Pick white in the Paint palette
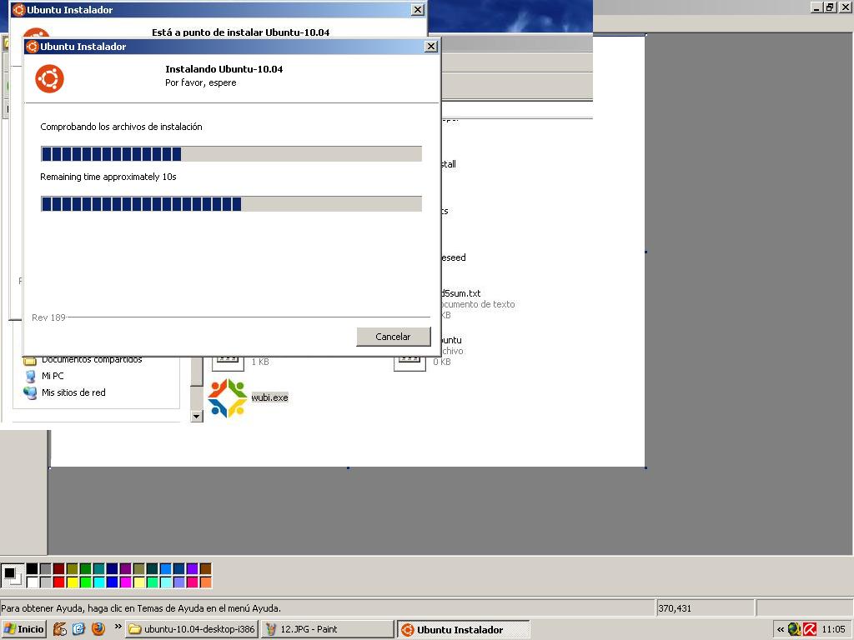Image resolution: width=854 pixels, height=640 pixels. coord(33,582)
